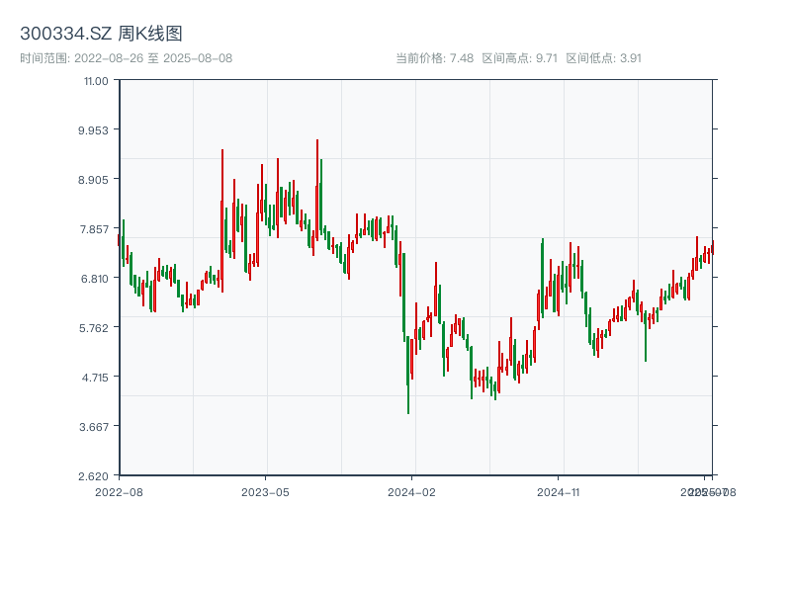Click the 6.810 y-axis label
This screenshot has width=791, height=593.
[x=94, y=278]
